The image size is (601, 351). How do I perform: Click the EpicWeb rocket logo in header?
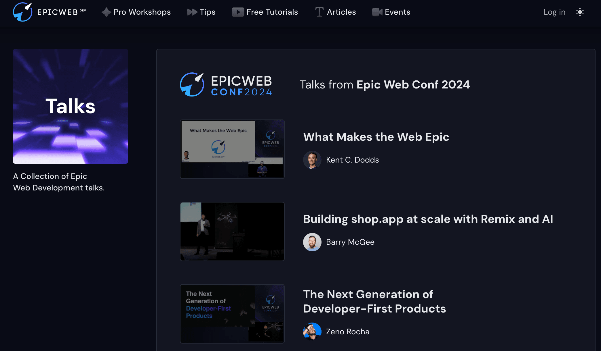click(x=22, y=12)
